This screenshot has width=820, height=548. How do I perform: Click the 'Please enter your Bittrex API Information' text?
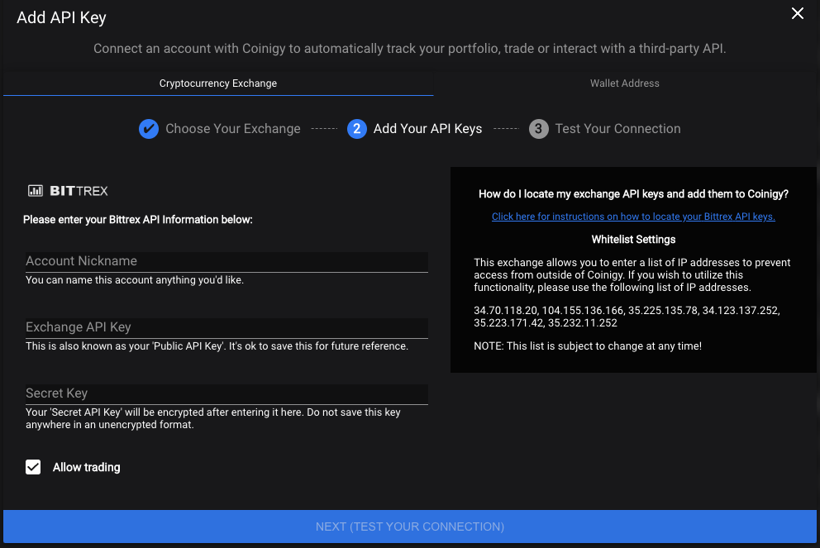[x=137, y=220]
